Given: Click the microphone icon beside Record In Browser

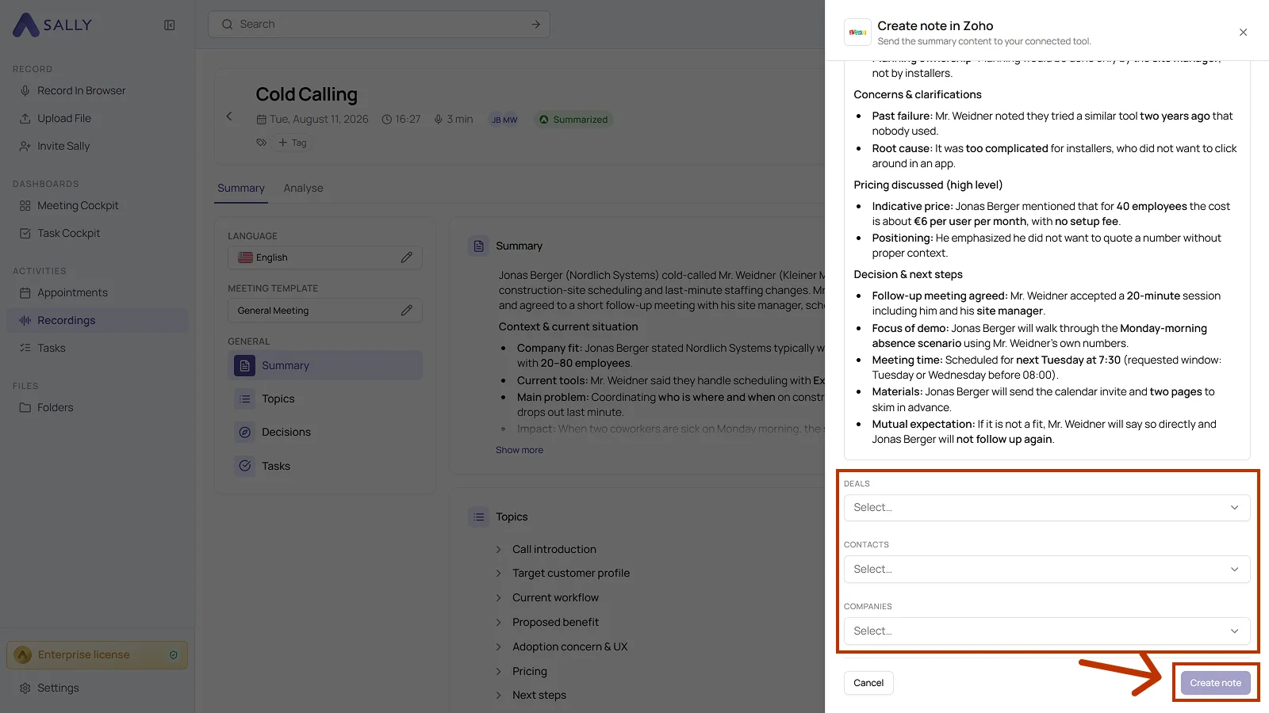Looking at the screenshot, I should point(25,91).
